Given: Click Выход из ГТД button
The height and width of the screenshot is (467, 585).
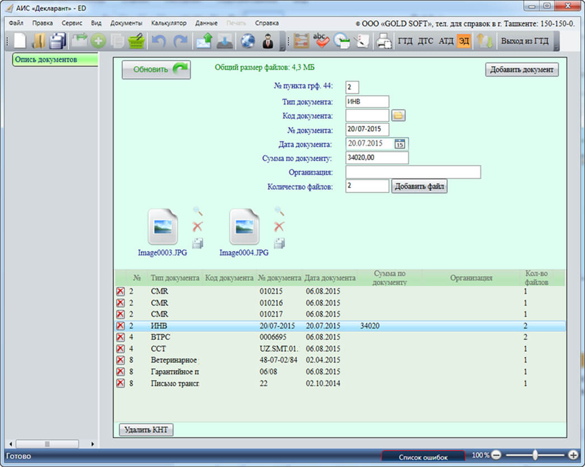Looking at the screenshot, I should point(525,41).
